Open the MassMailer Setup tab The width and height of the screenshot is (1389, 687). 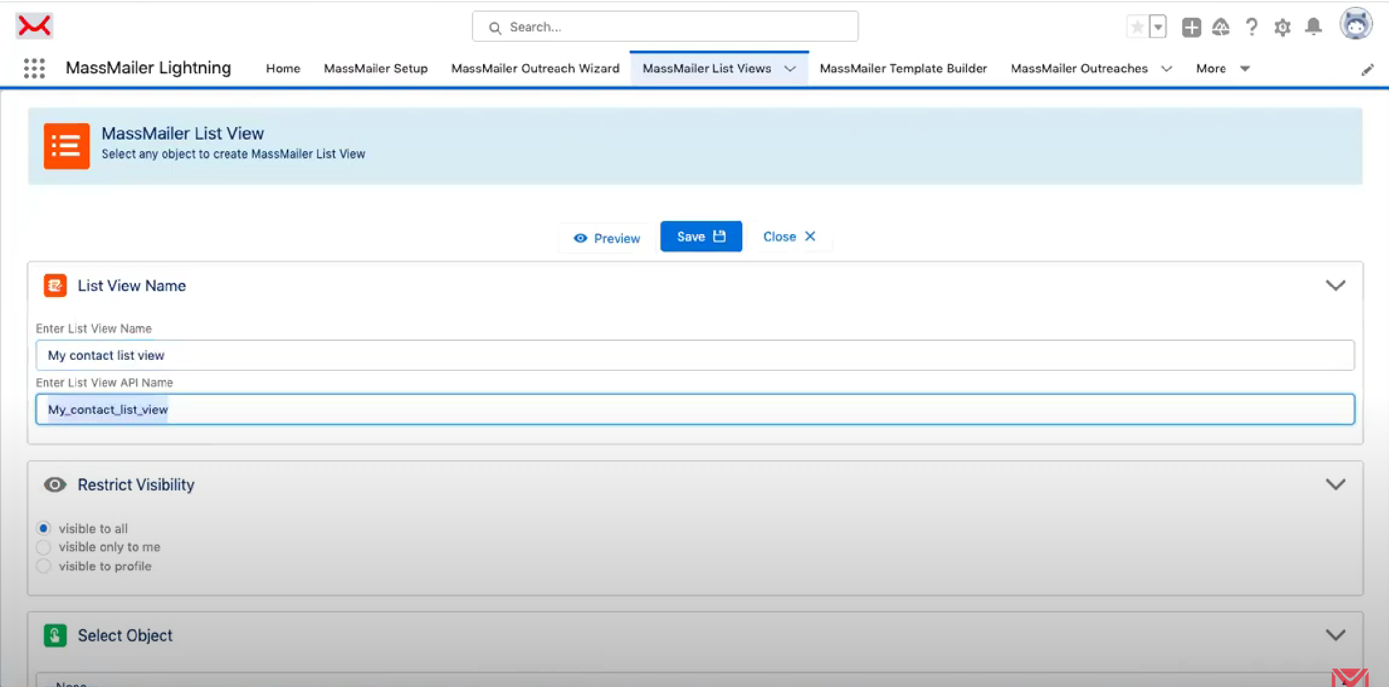tap(376, 68)
